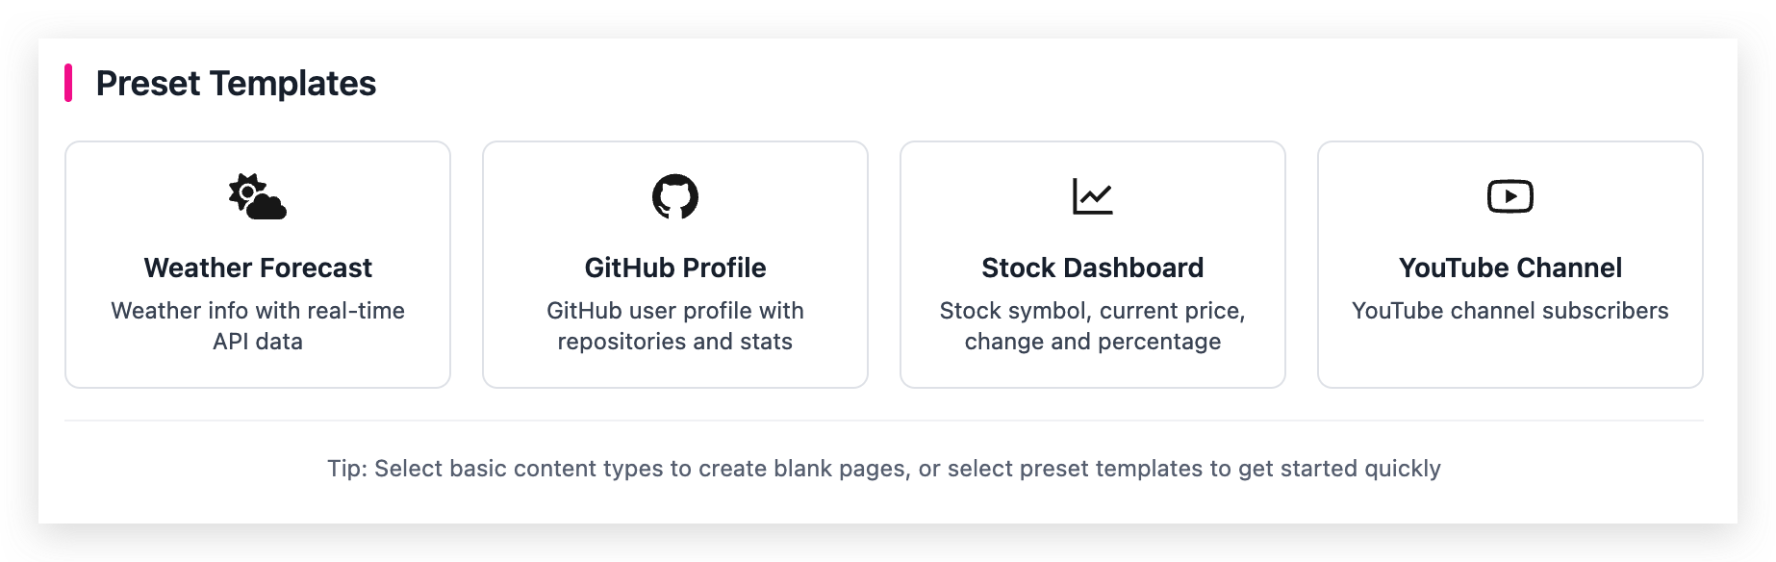Click blank area right of GitHub icon
The image size is (1776, 562).
click(x=789, y=196)
